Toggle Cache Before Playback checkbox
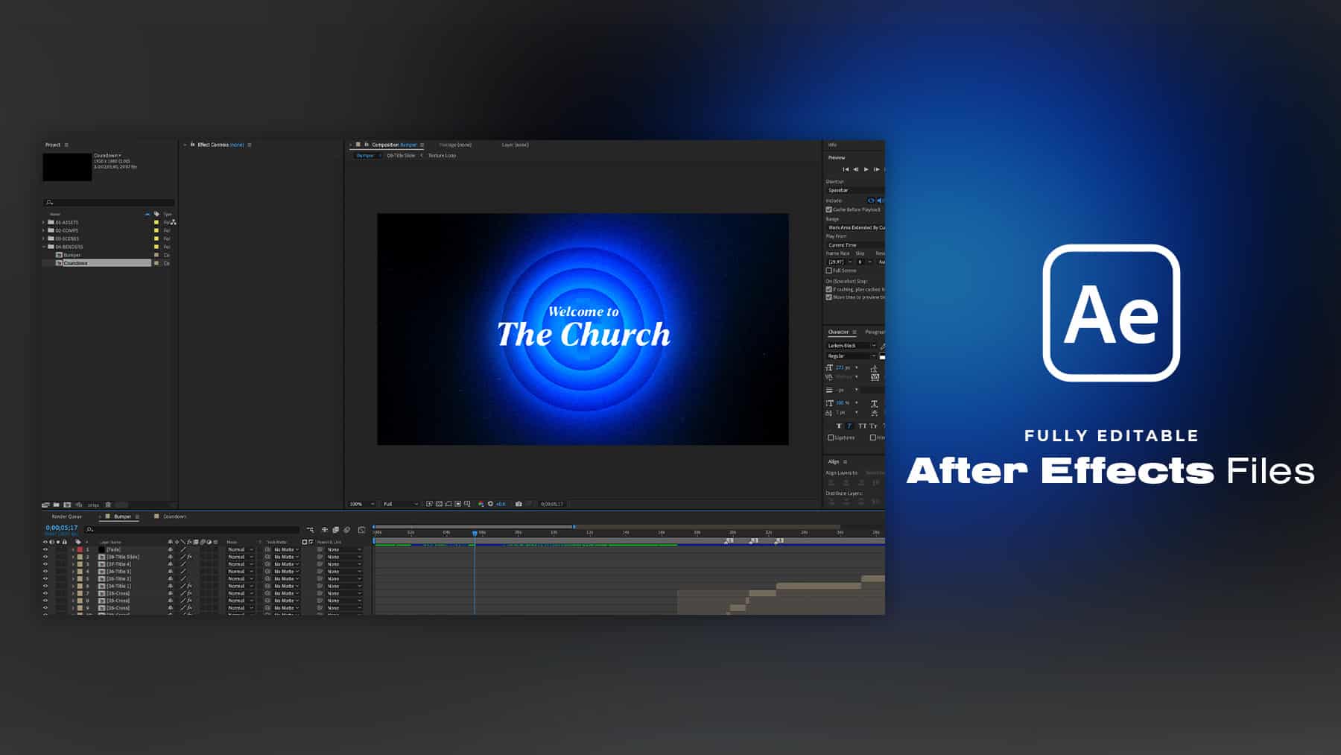Screen dimensions: 1341x755 pos(828,209)
